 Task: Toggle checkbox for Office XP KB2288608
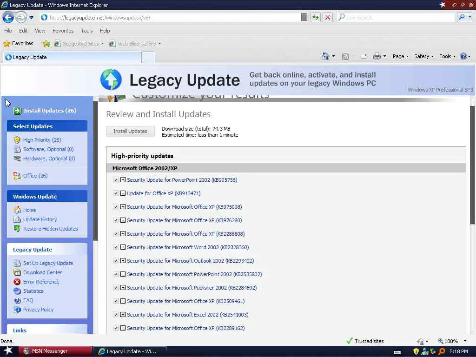116,234
